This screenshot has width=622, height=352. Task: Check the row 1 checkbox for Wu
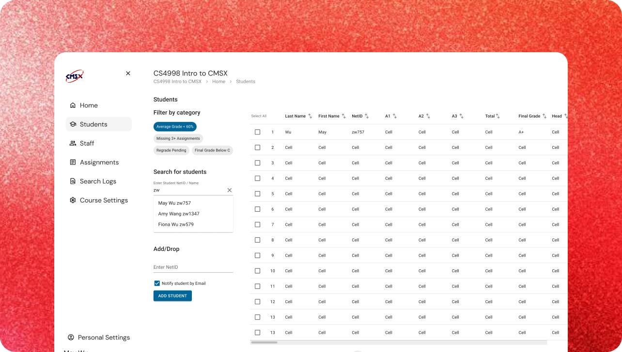(257, 132)
